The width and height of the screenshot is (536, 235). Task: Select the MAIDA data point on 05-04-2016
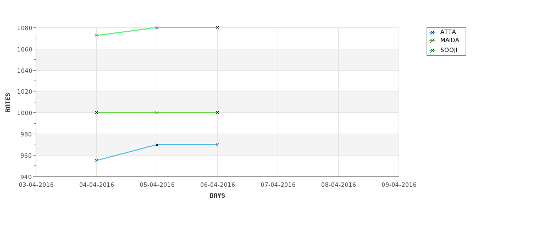pyautogui.click(x=157, y=112)
